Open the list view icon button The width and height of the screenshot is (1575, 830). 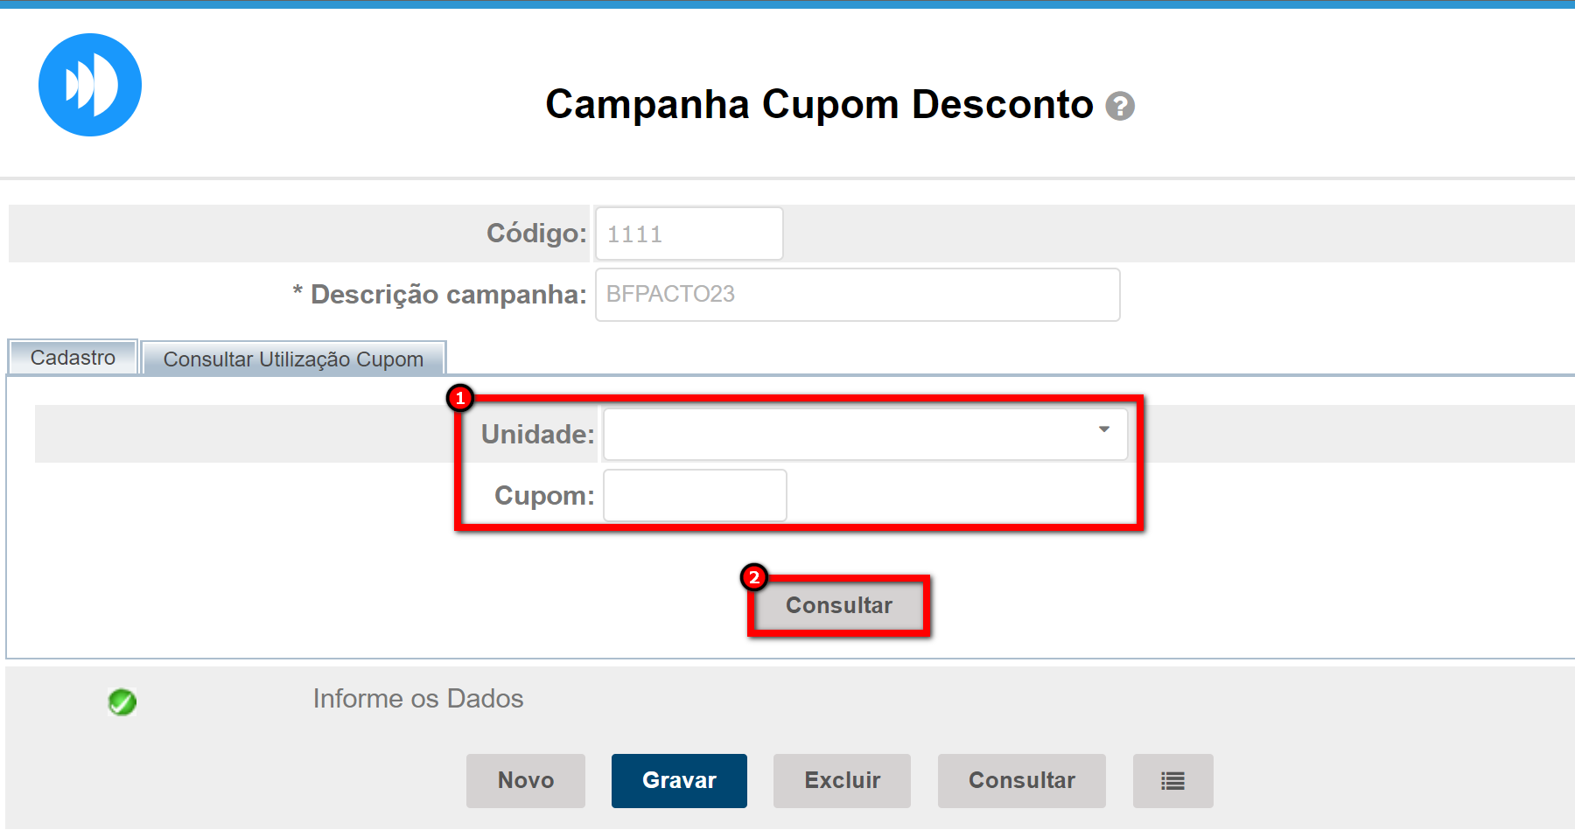click(1172, 781)
